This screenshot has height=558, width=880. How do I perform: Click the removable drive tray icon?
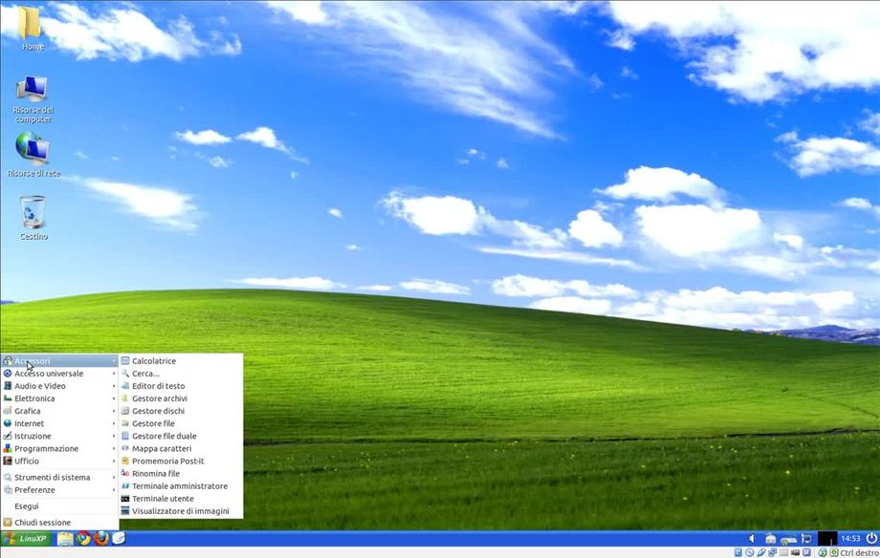pos(788,540)
